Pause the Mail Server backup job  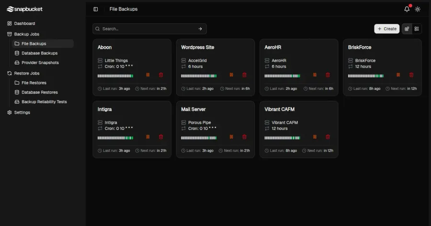[231, 137]
